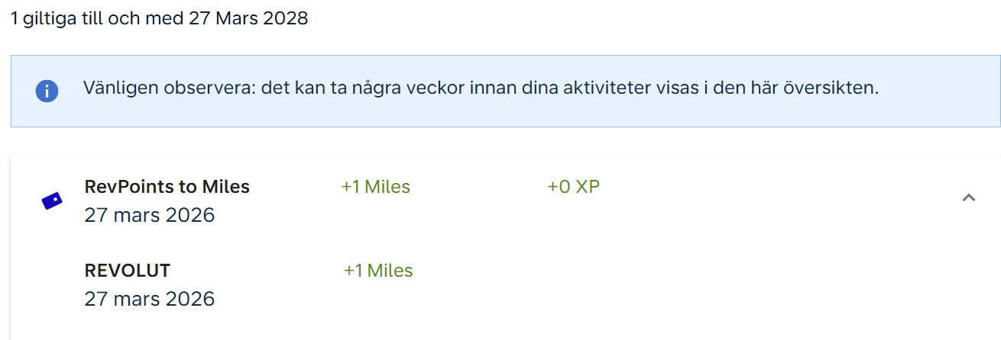The image size is (1001, 340).
Task: Click +1 Miles in the REVOLUT row
Action: tap(377, 271)
